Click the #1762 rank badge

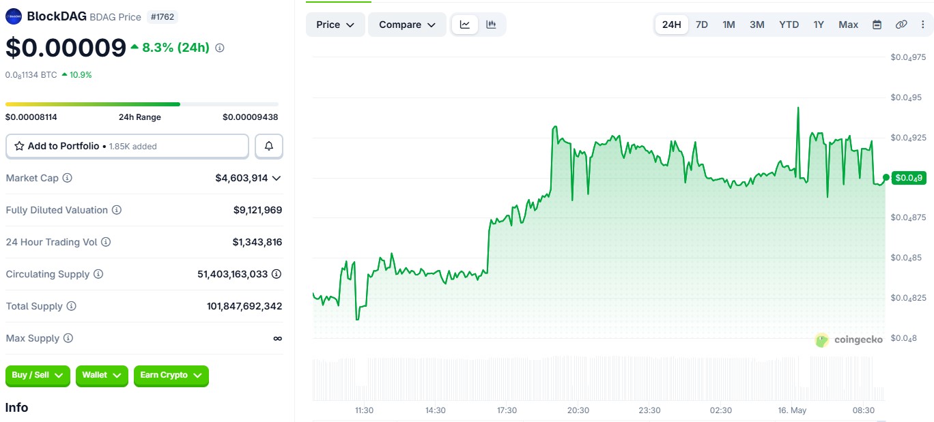coord(162,17)
